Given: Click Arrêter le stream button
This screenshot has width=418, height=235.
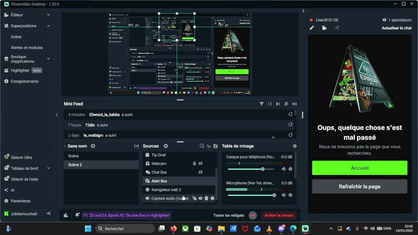Looking at the screenshot, I should coord(279,215).
